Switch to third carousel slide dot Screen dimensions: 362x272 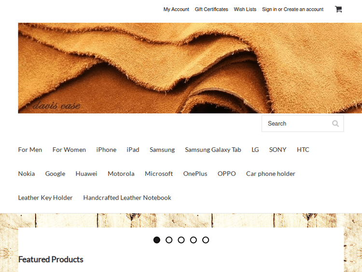(181, 240)
